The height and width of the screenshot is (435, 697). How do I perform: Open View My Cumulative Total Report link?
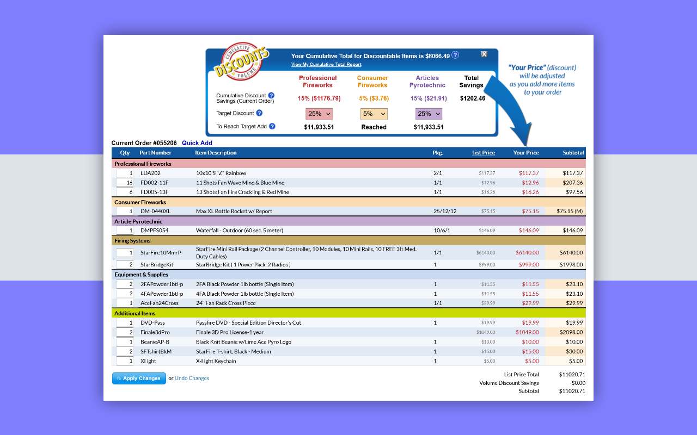point(326,65)
